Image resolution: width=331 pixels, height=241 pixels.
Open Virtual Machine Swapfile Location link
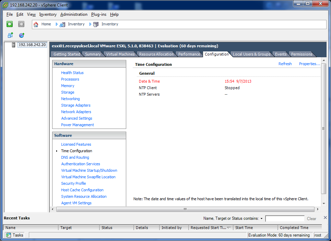tap(88, 177)
